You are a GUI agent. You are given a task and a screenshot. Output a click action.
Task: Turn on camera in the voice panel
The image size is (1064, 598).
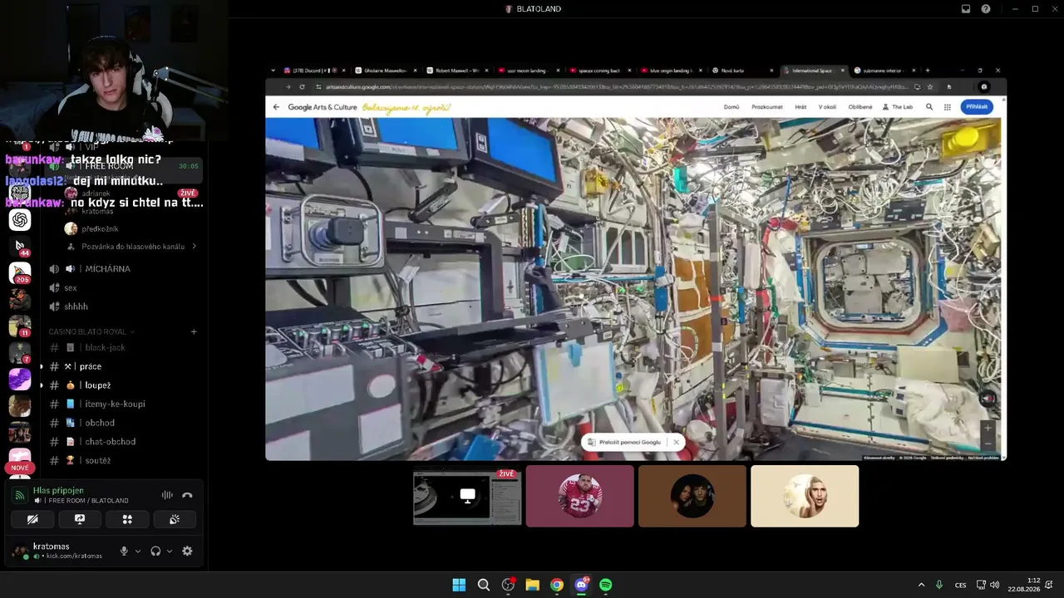(32, 519)
